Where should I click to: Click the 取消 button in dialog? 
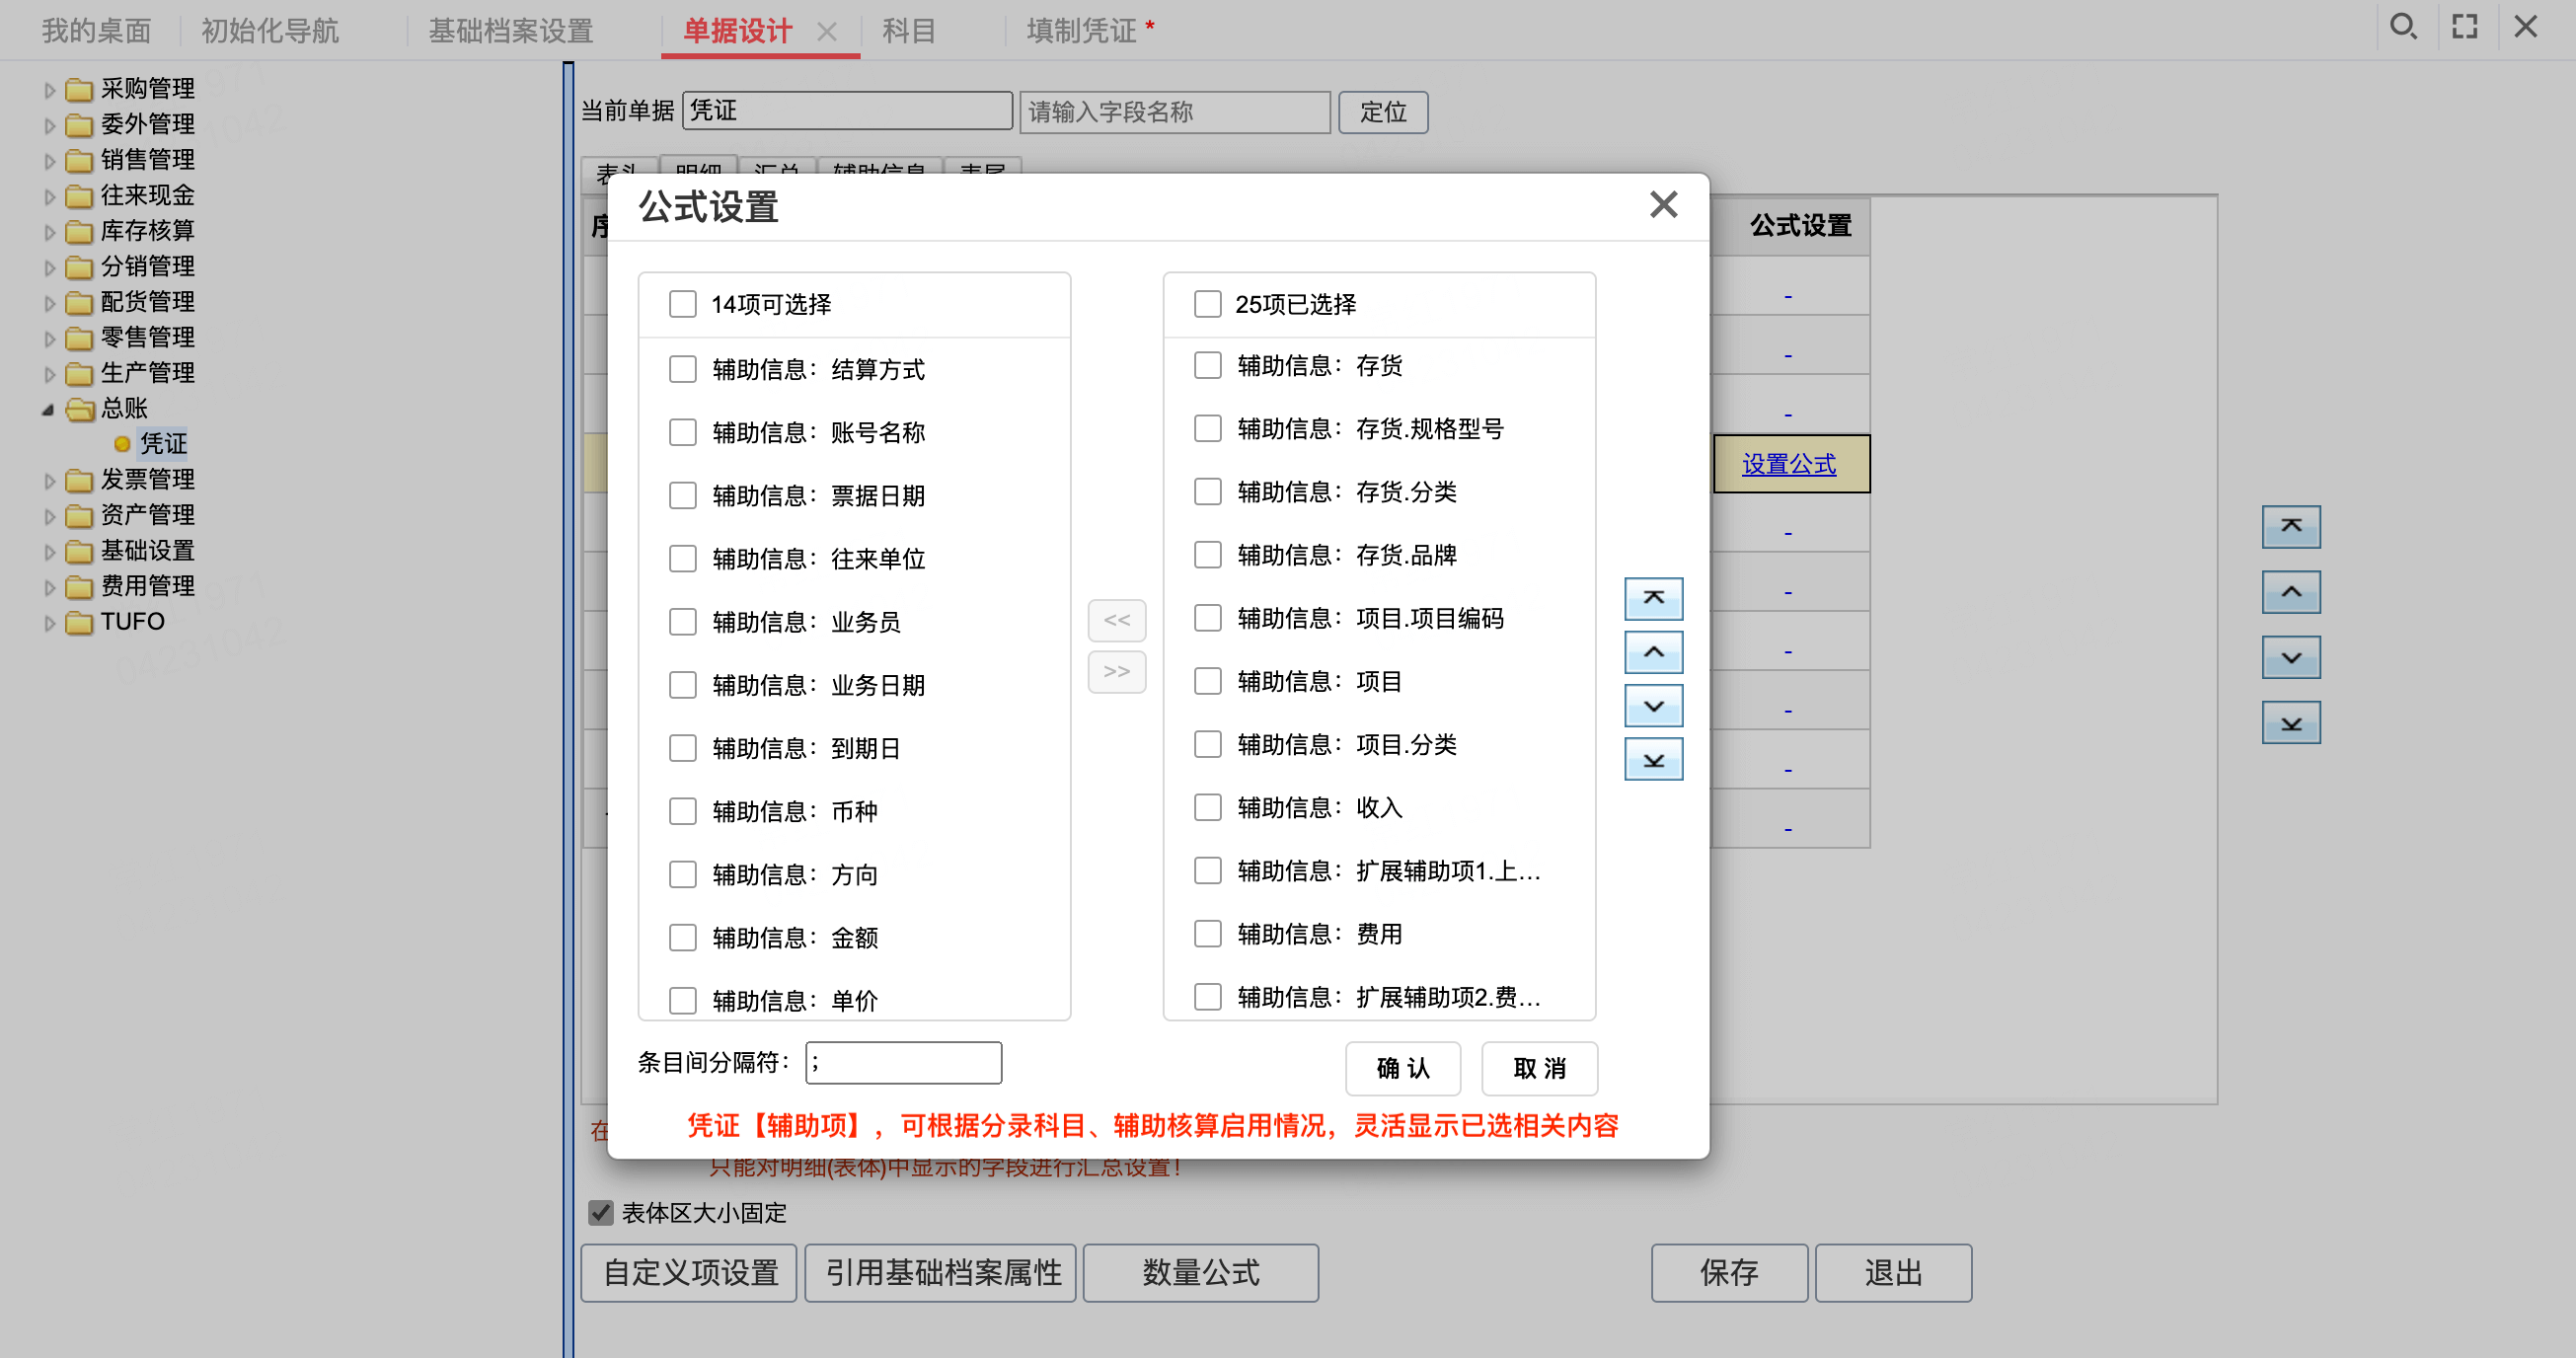click(x=1539, y=1068)
